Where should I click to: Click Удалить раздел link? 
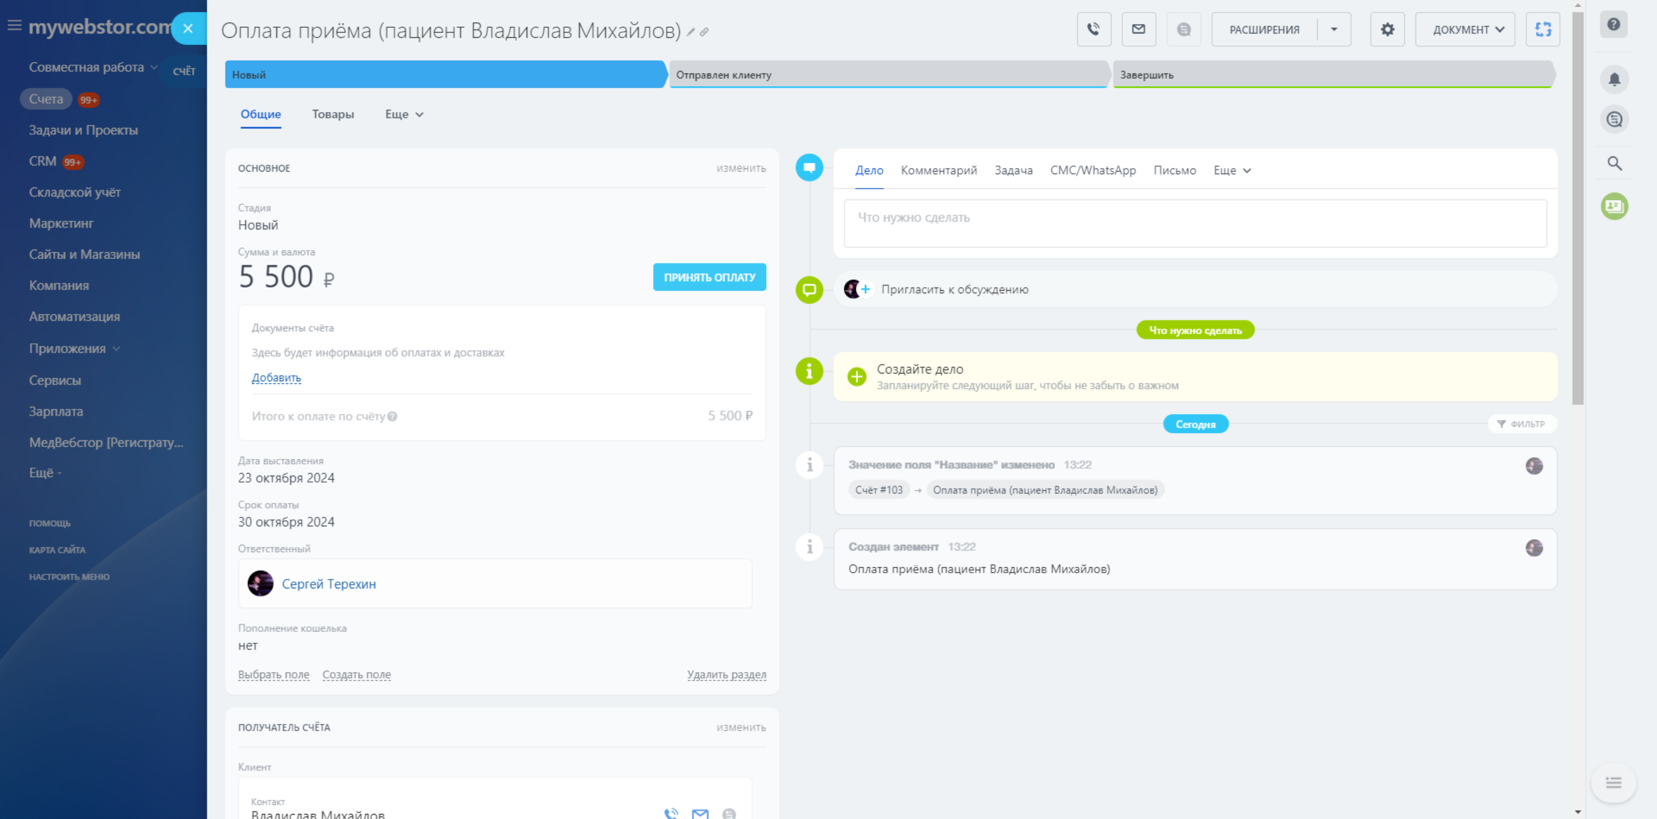coord(726,675)
